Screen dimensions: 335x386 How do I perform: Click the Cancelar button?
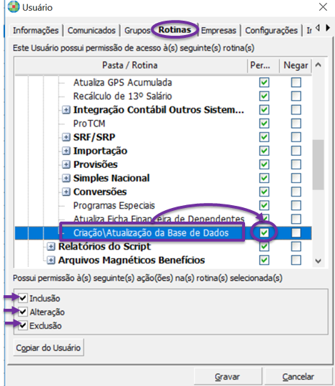[298, 377]
